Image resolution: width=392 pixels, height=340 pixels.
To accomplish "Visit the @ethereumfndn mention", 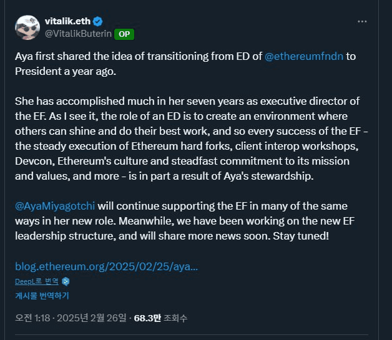I will [303, 56].
